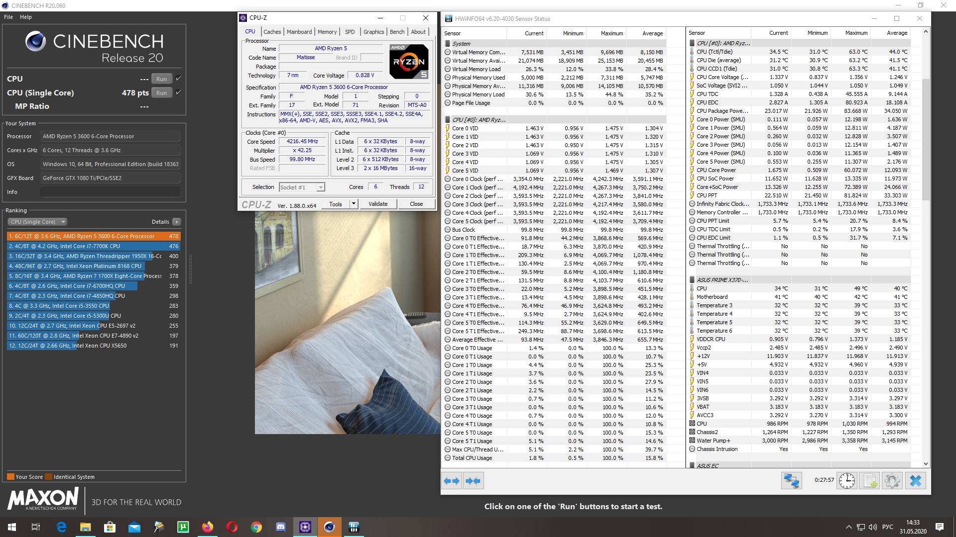956x537 pixels.
Task: Open HWiNFO sensor settings gear icon
Action: 892,481
